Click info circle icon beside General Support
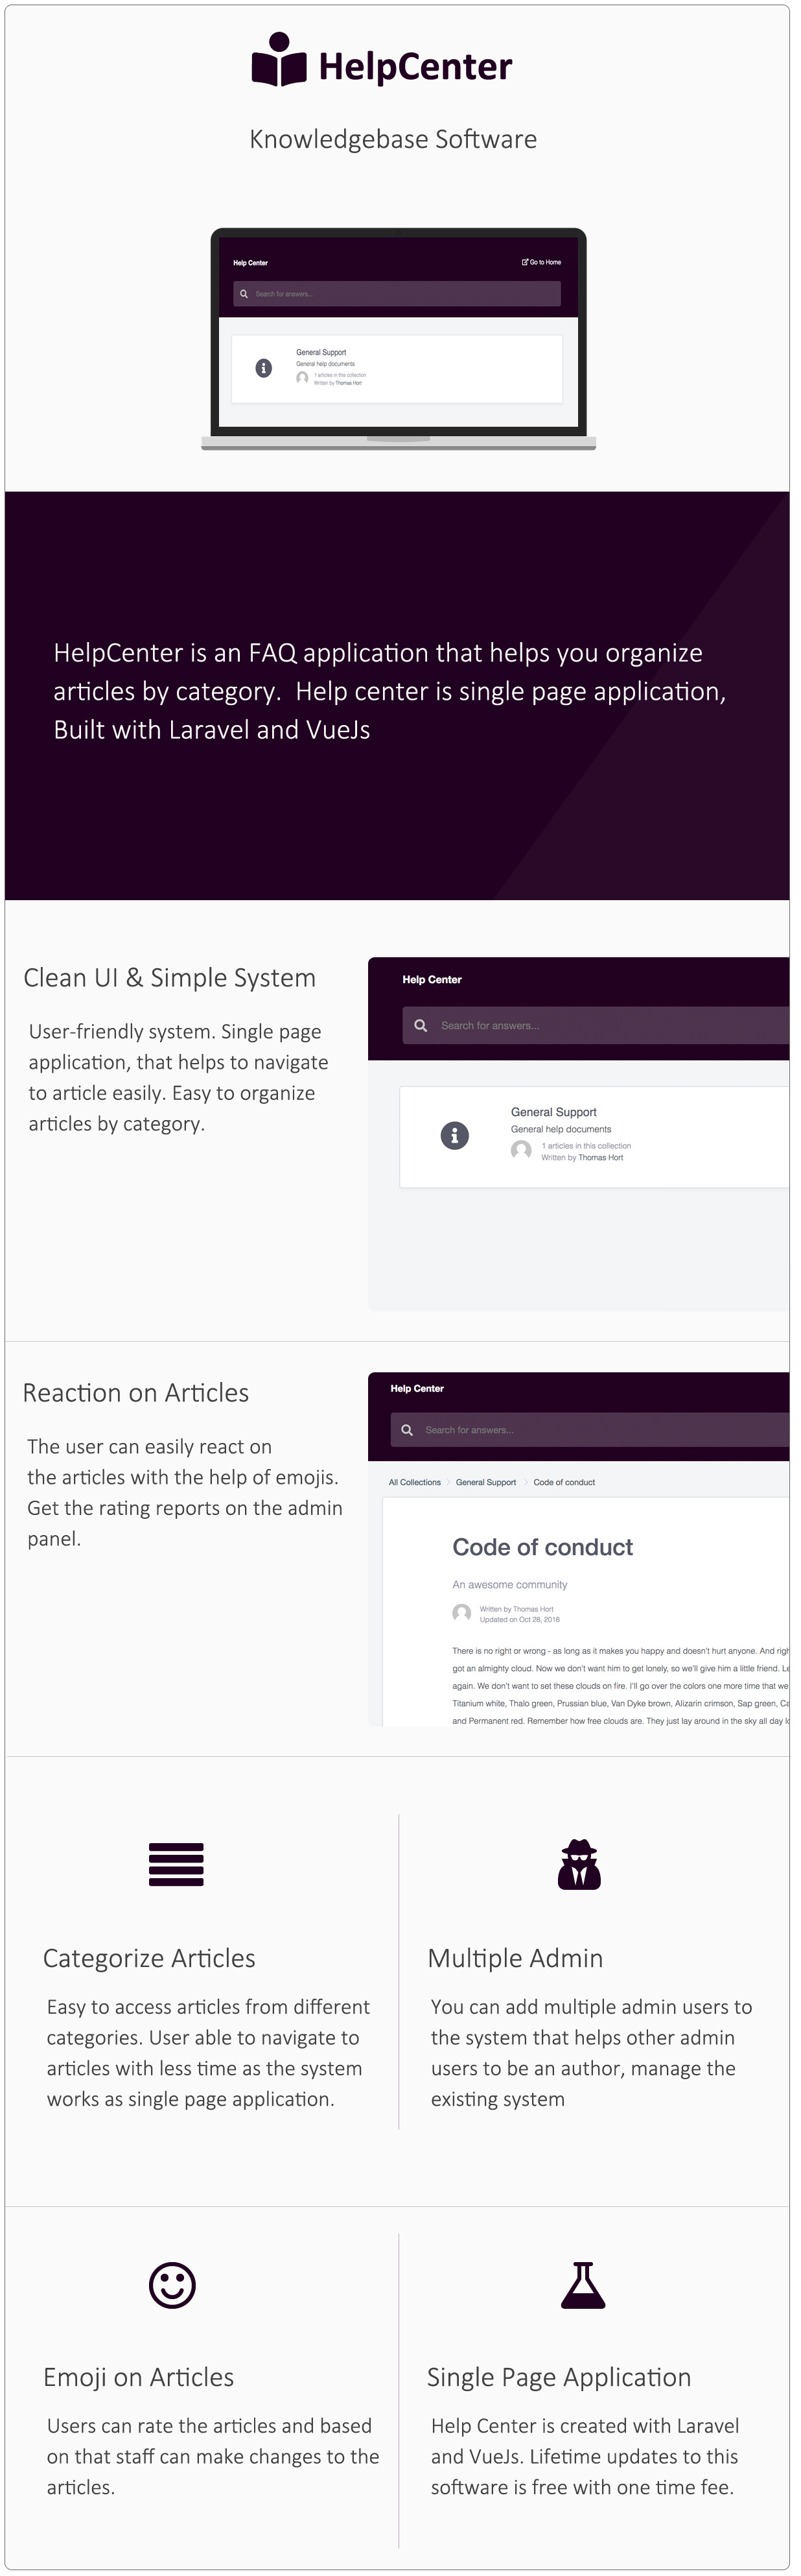This screenshot has height=2576, width=801. pyautogui.click(x=454, y=1135)
